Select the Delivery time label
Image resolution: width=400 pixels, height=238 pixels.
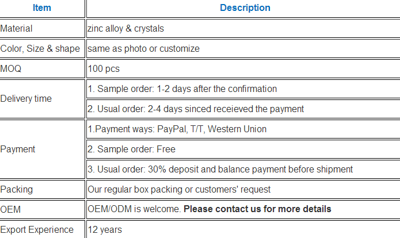tap(26, 99)
